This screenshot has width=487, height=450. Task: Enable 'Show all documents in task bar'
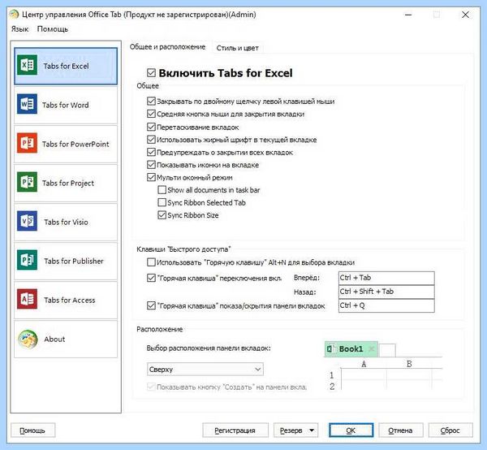pyautogui.click(x=162, y=190)
